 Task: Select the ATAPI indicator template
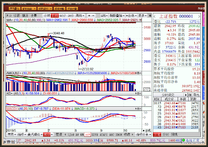[x=103, y=135]
